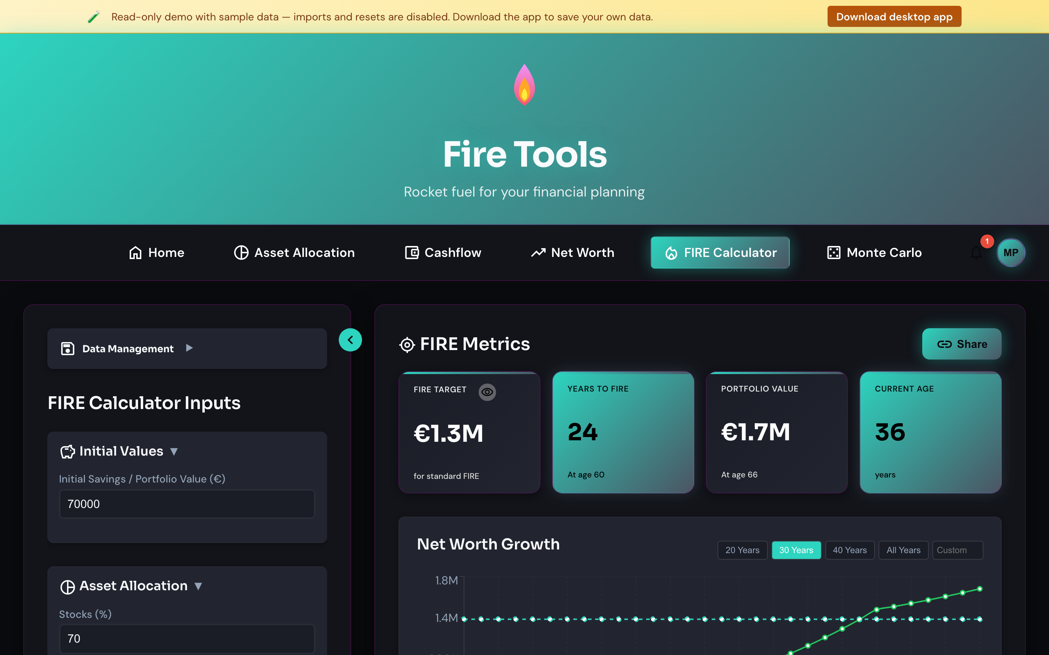
Task: Select the 40 Years chart range
Action: [850, 550]
